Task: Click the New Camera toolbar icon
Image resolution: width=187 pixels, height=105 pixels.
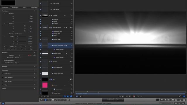Action: coord(162,100)
